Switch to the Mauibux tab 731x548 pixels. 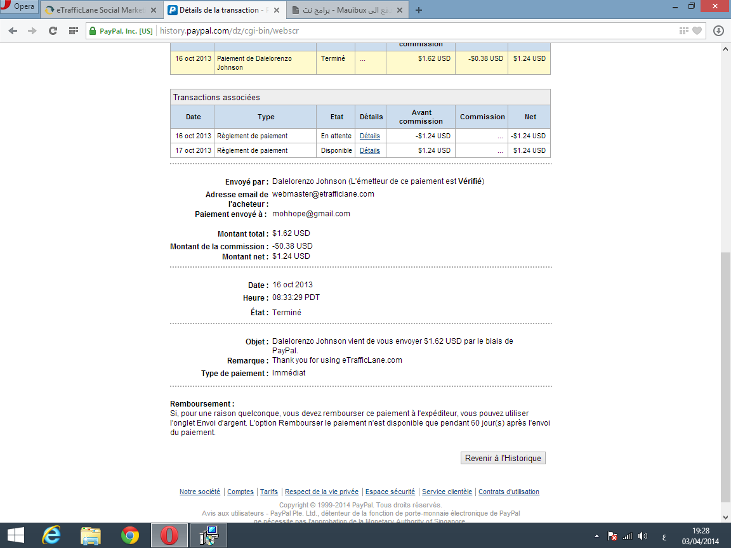(x=348, y=10)
